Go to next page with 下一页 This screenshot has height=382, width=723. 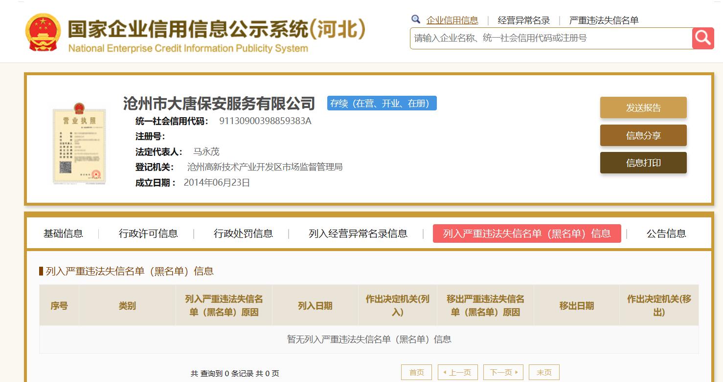tap(503, 372)
